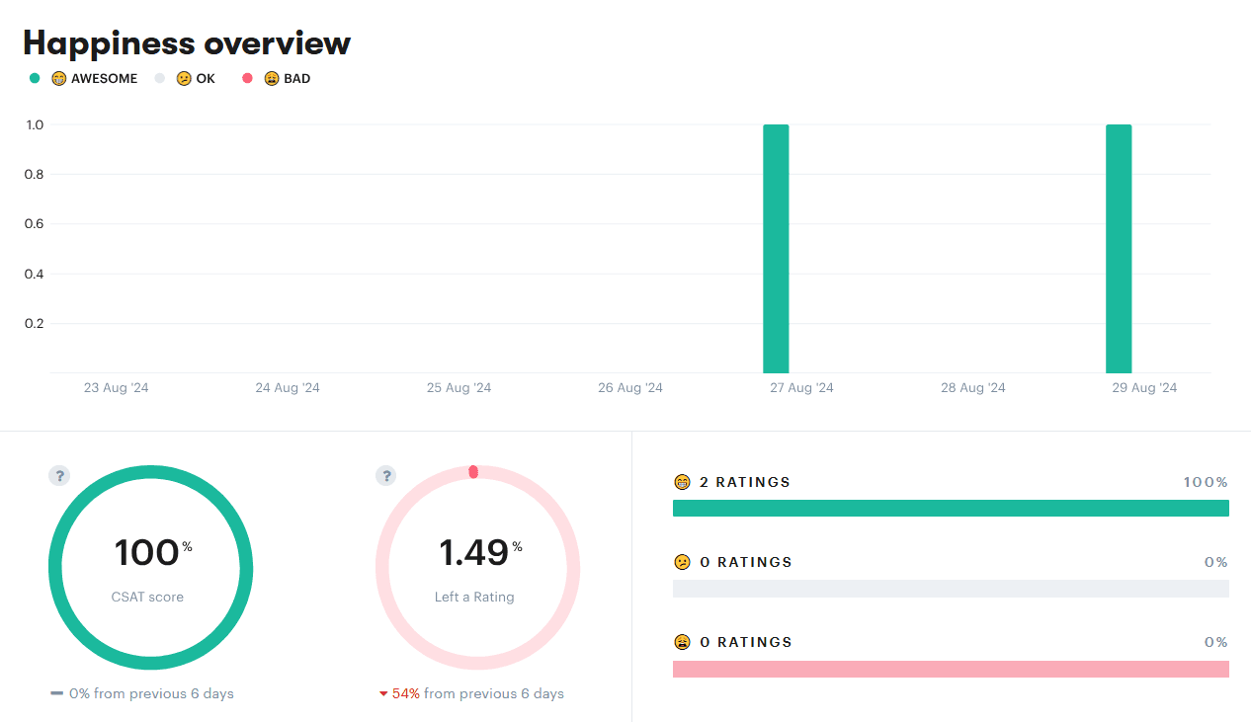1251x722 pixels.
Task: Select the green bar on 27 Aug
Action: [x=776, y=247]
